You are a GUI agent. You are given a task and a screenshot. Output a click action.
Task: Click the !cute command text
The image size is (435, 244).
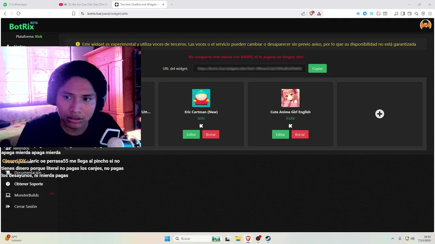pos(290,118)
